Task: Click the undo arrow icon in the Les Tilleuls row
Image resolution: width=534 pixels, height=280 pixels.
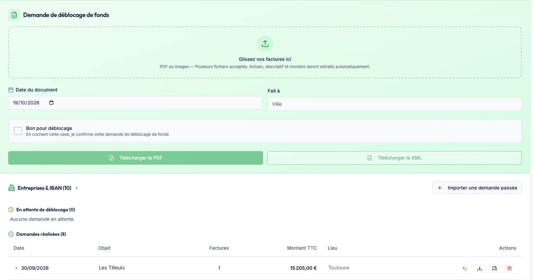Action: [x=464, y=269]
